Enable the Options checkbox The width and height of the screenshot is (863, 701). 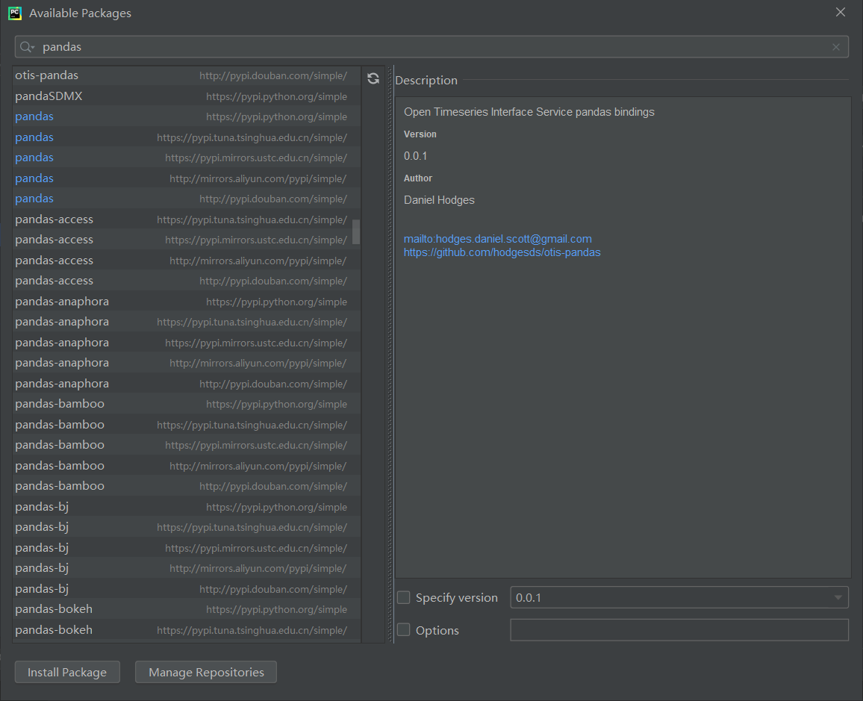tap(403, 630)
